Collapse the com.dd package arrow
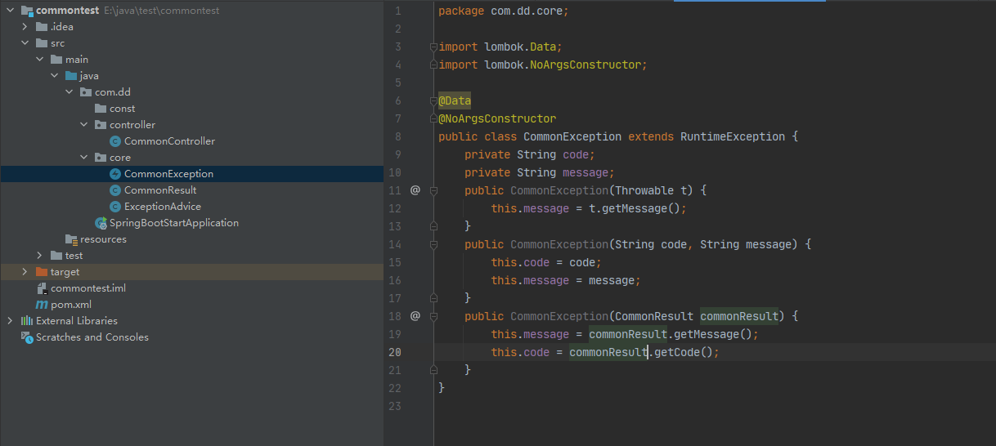 pos(70,92)
